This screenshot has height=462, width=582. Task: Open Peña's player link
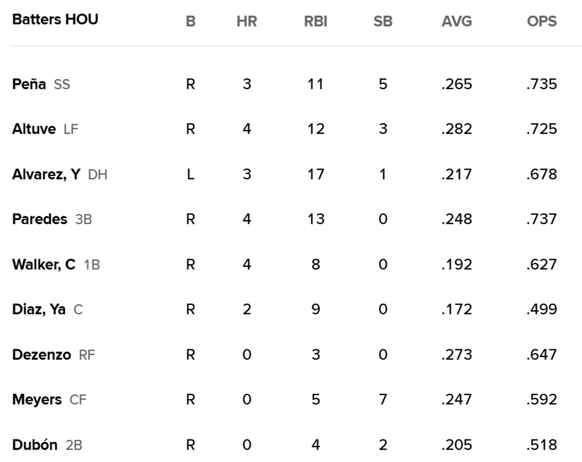(x=29, y=84)
